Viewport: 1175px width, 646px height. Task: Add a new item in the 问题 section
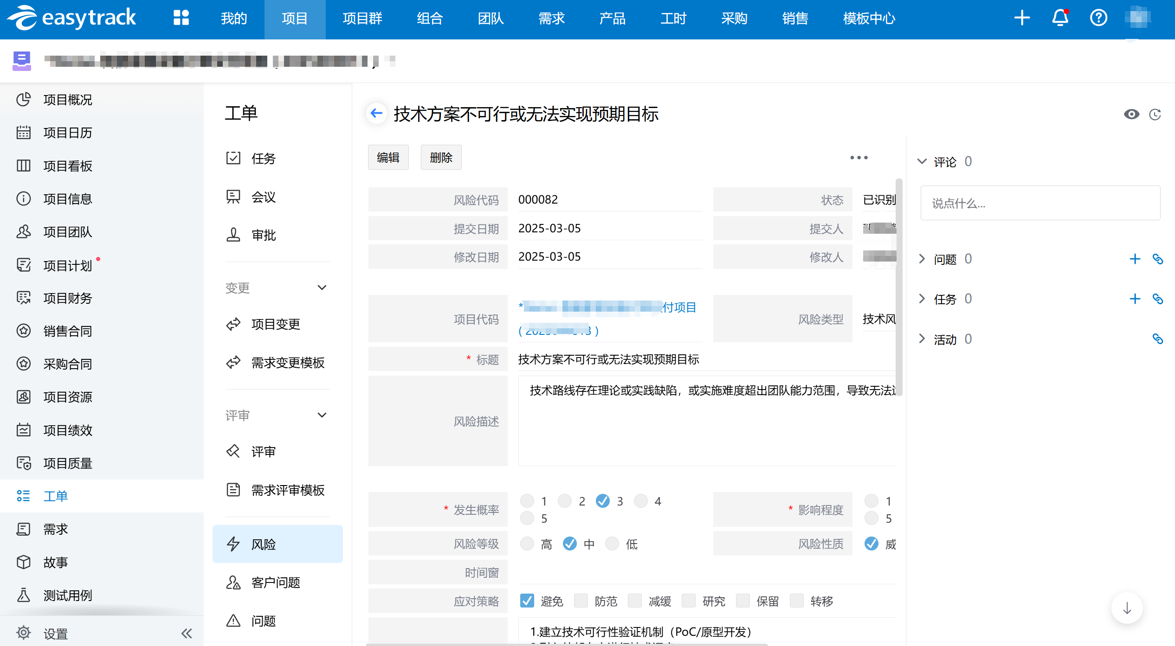(x=1135, y=259)
